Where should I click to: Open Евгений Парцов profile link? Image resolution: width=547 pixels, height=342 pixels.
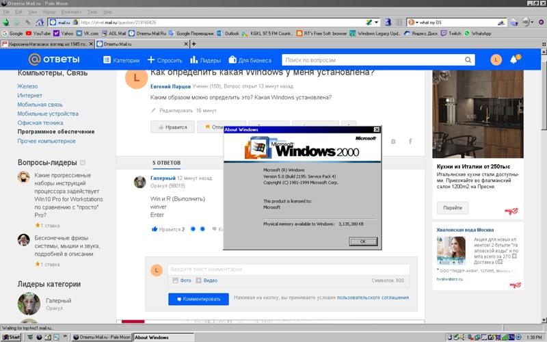click(170, 86)
